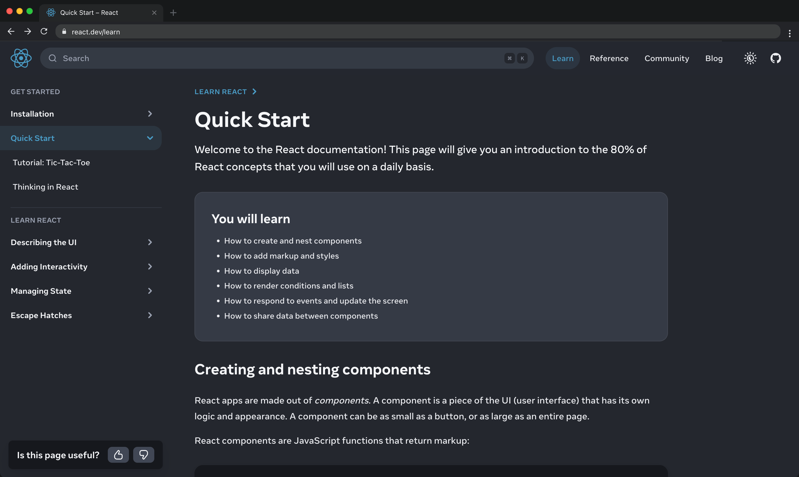Click the K key shortcut badge
This screenshot has height=477, width=799.
point(522,58)
